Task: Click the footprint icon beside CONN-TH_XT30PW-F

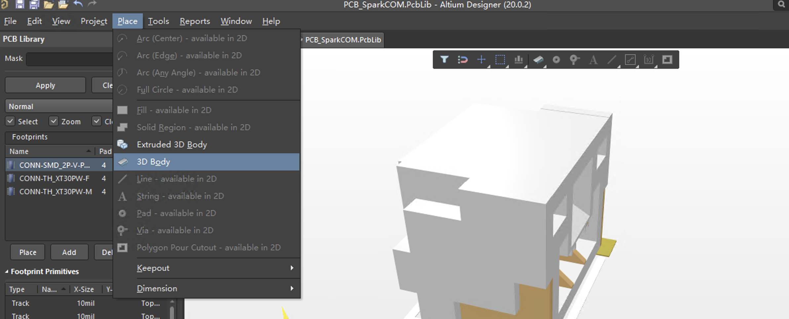Action: tap(11, 178)
